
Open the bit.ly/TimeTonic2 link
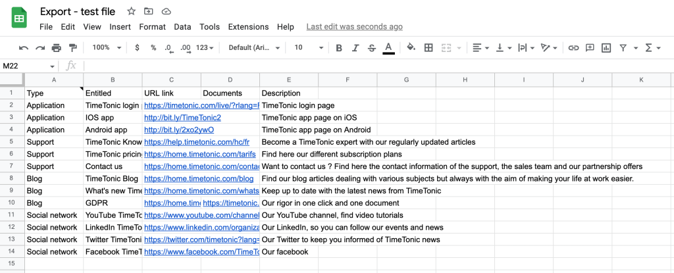pyautogui.click(x=183, y=118)
